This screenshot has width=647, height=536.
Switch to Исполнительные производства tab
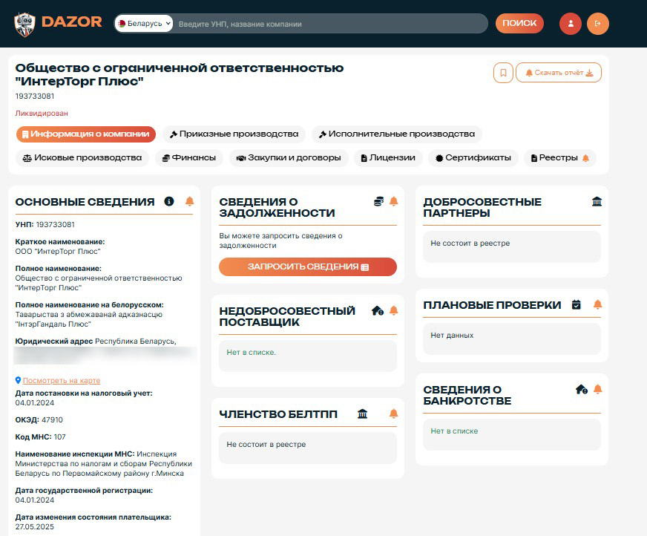396,134
